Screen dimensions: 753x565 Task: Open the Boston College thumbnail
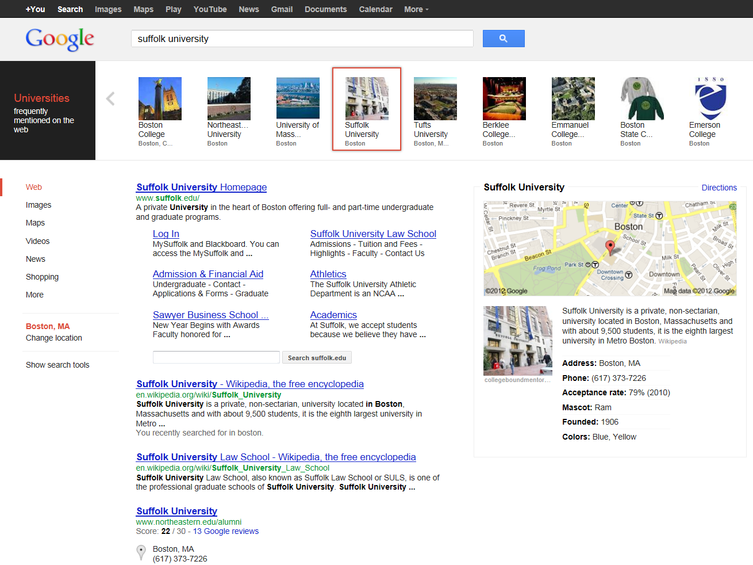click(160, 98)
